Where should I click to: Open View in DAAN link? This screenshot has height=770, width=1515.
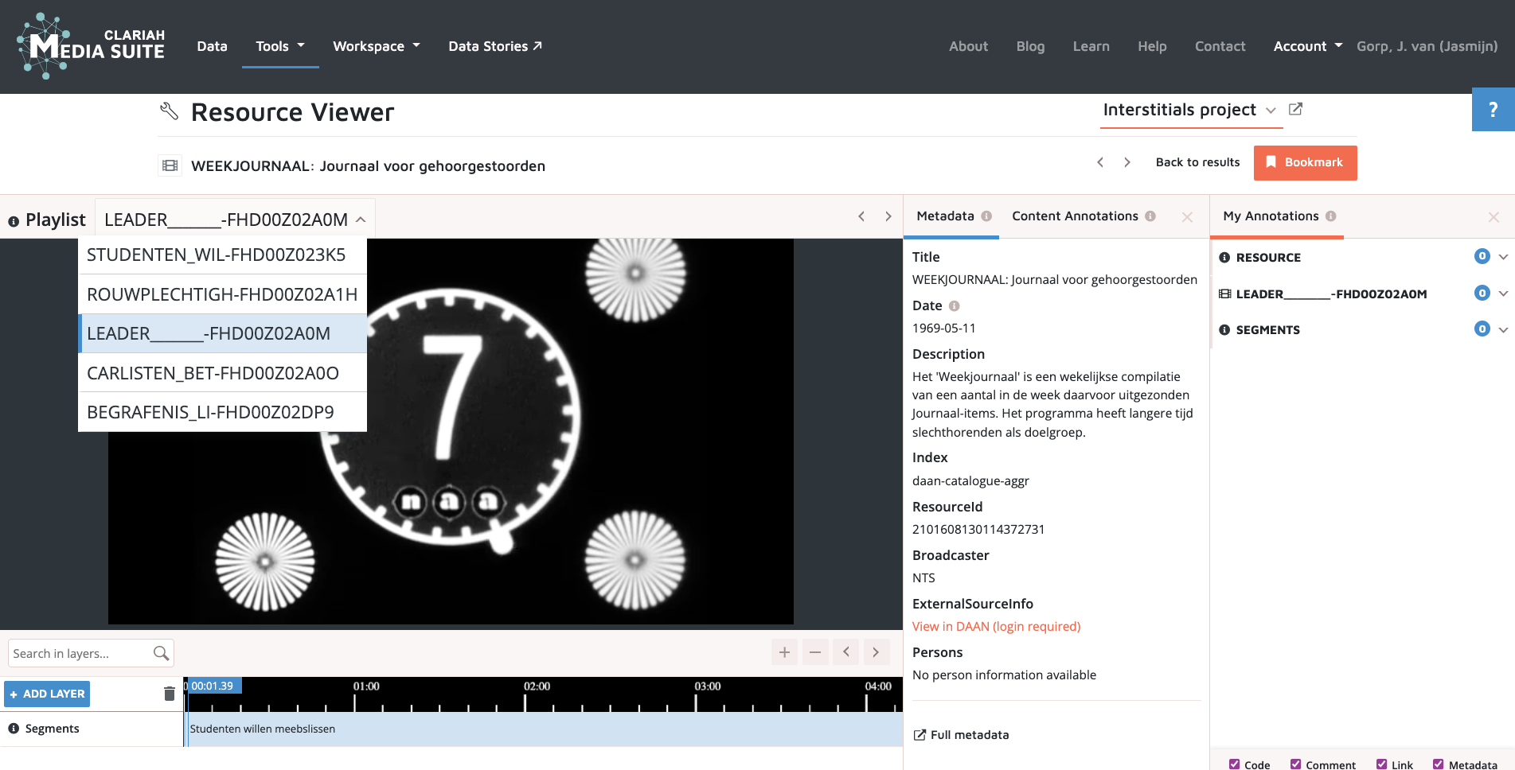(x=996, y=627)
